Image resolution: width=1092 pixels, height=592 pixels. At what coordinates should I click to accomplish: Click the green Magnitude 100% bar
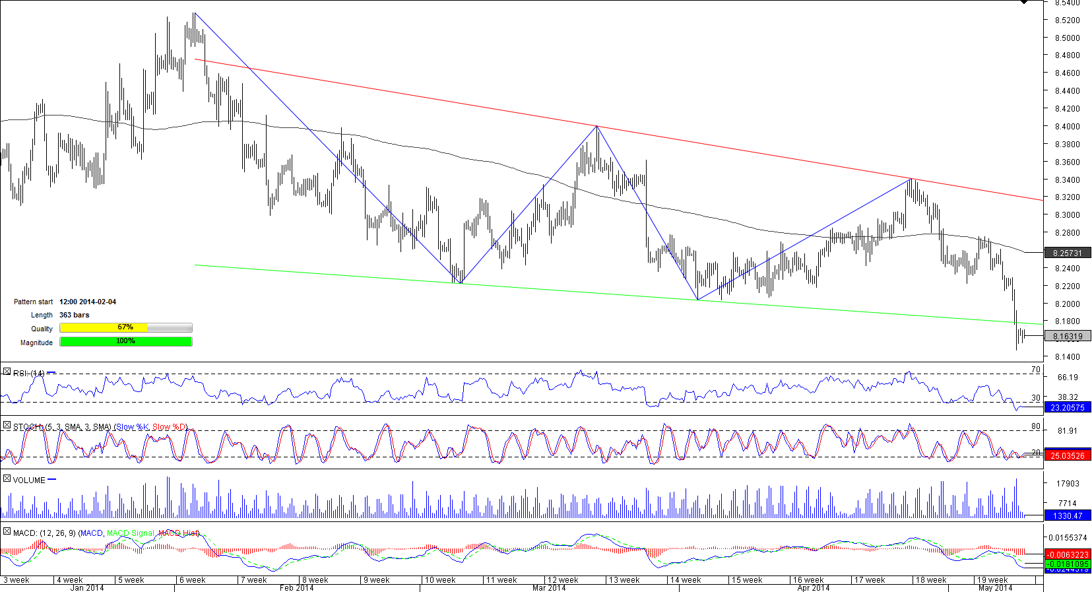[125, 341]
